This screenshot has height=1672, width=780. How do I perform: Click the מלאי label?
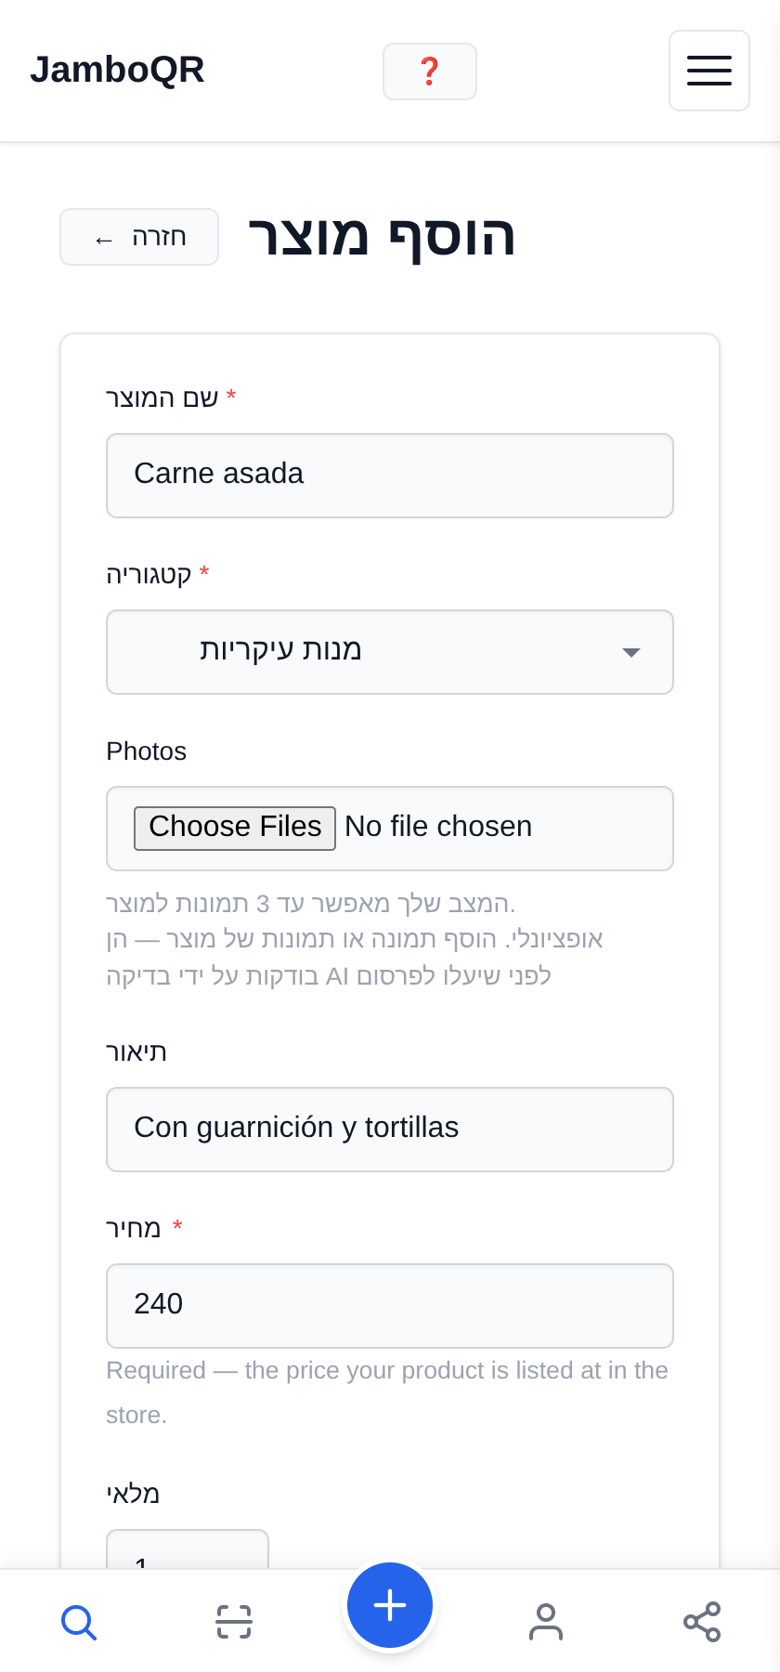pos(133,1494)
